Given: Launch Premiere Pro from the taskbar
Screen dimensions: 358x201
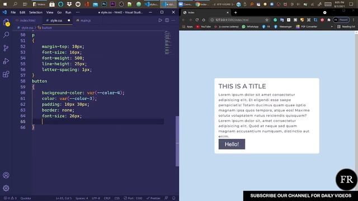Looking at the screenshot, I should [x=112, y=4].
